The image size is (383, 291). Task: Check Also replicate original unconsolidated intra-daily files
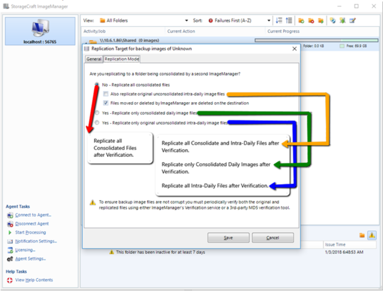coord(106,94)
